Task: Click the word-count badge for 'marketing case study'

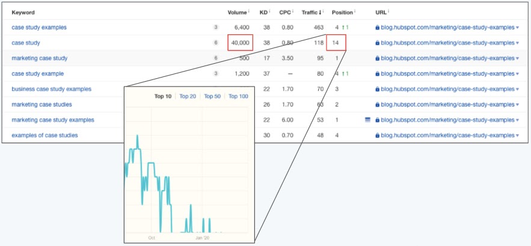Action: [x=215, y=58]
